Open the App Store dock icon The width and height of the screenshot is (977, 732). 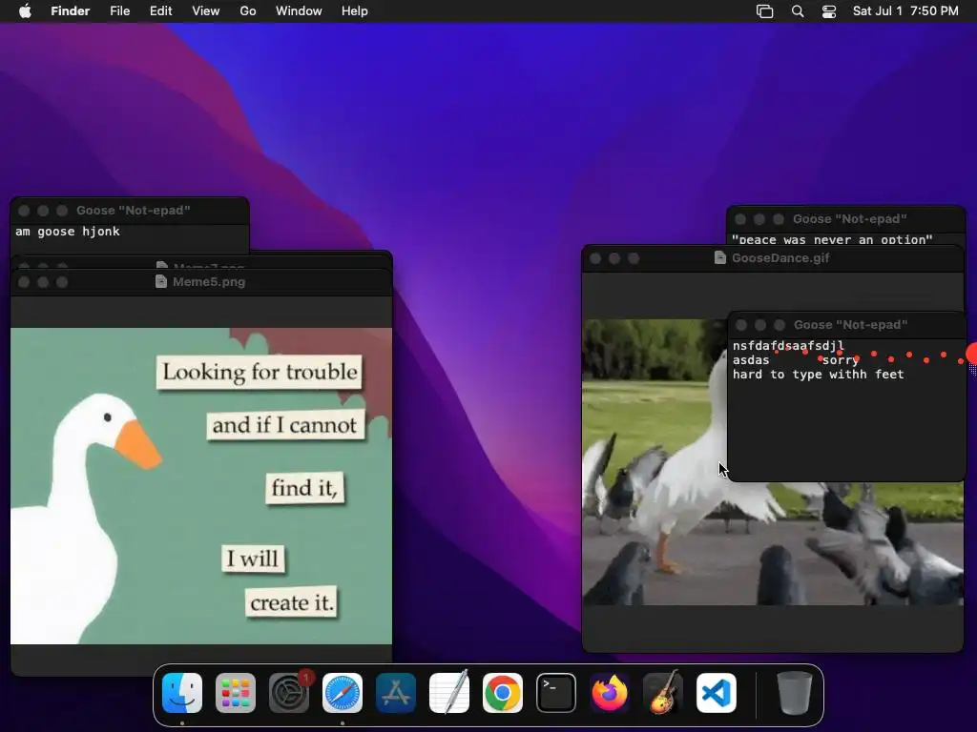pyautogui.click(x=396, y=693)
